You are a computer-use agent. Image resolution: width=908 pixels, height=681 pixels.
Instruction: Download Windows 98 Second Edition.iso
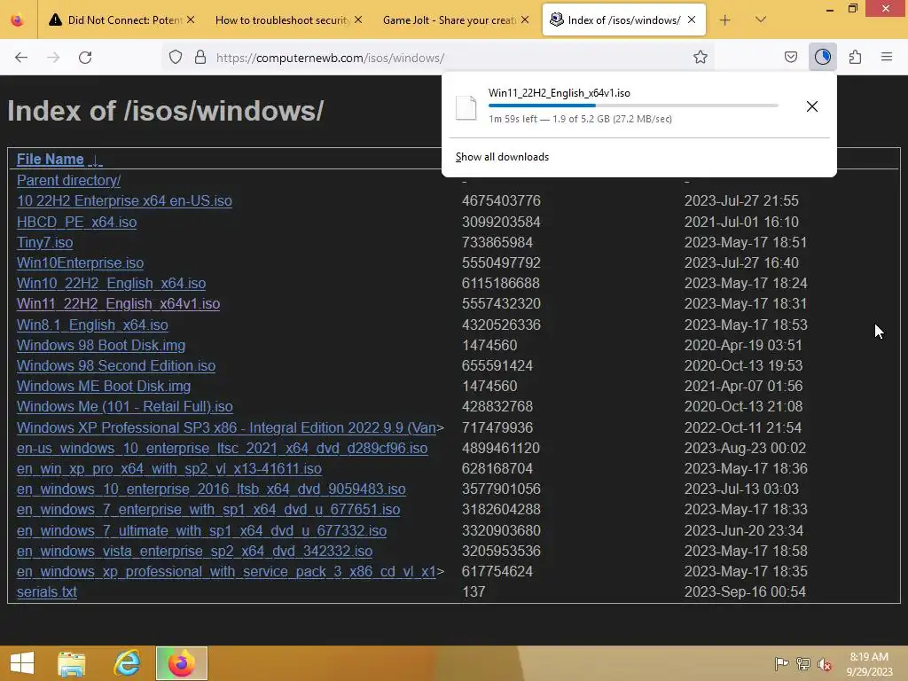(x=116, y=366)
